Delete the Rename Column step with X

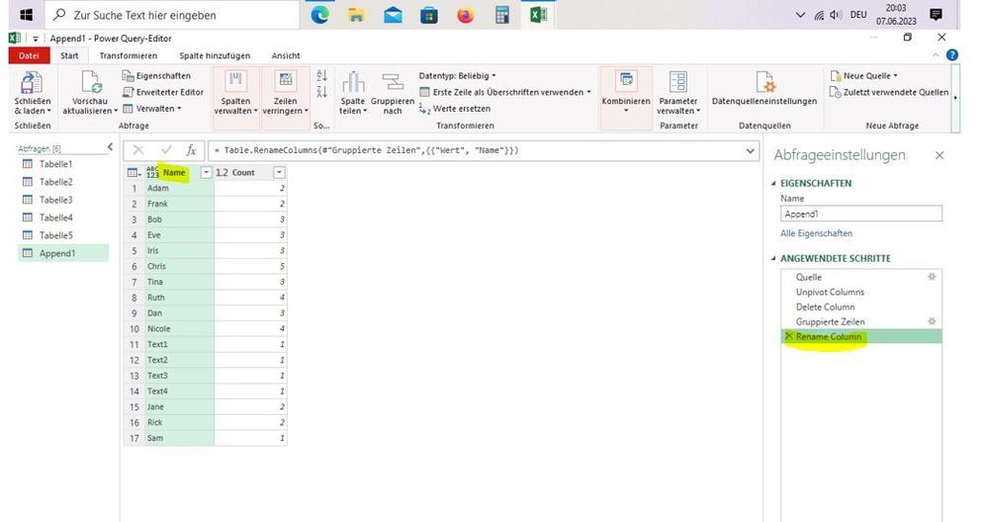(788, 336)
